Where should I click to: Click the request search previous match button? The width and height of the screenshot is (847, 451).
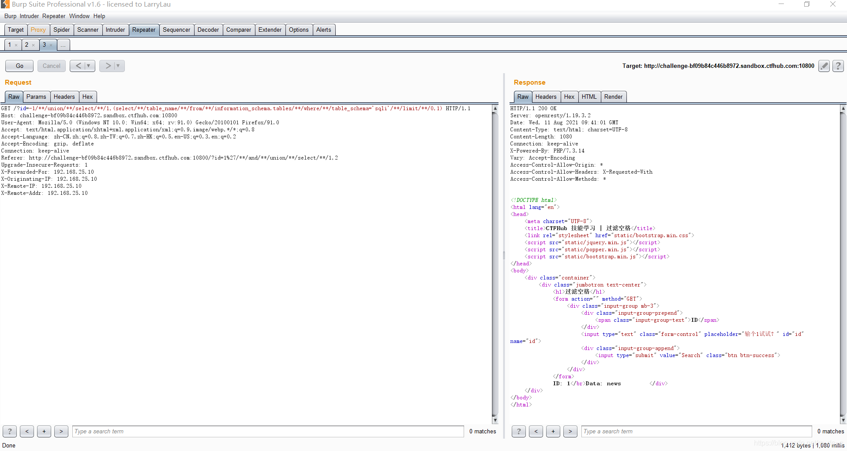click(x=27, y=432)
